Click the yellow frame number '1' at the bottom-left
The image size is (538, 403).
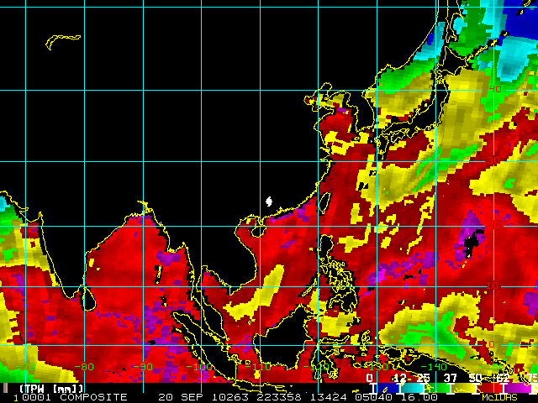tap(16, 398)
